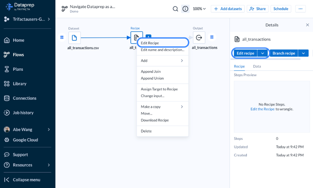The image size is (313, 188).
Task: Close the Details panel
Action: (308, 25)
